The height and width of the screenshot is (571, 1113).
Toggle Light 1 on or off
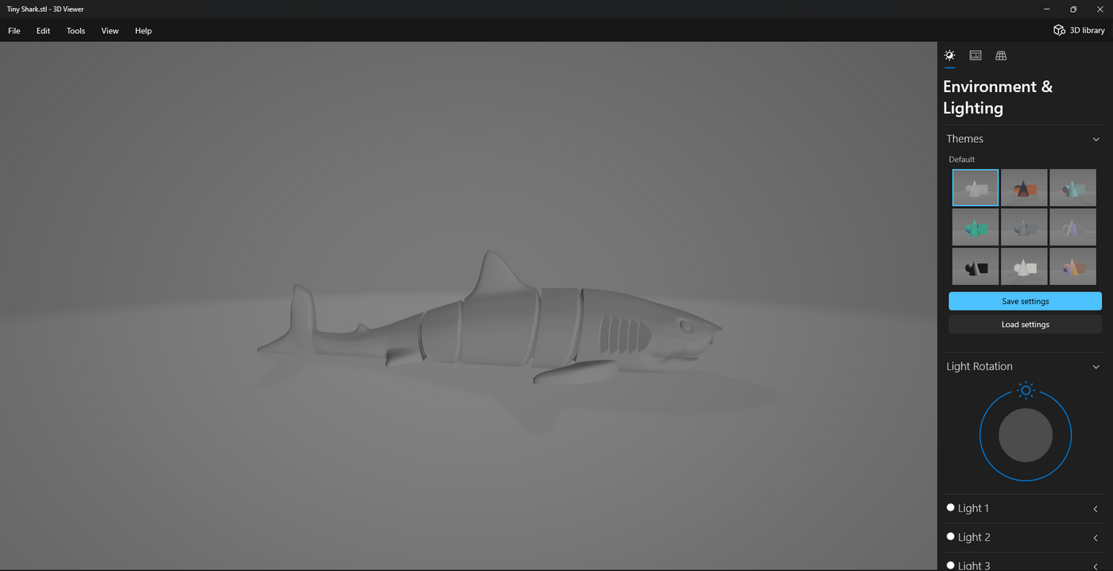point(950,507)
